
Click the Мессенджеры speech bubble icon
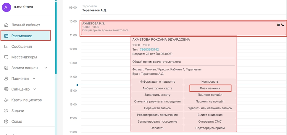pyautogui.click(x=6, y=57)
